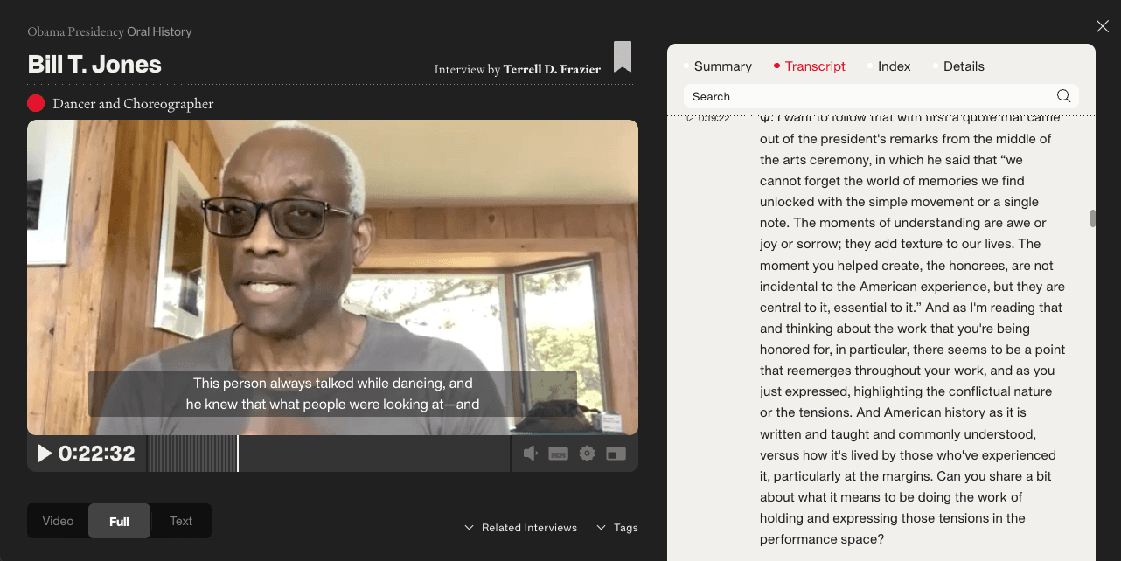Switch the view to Video only

58,520
